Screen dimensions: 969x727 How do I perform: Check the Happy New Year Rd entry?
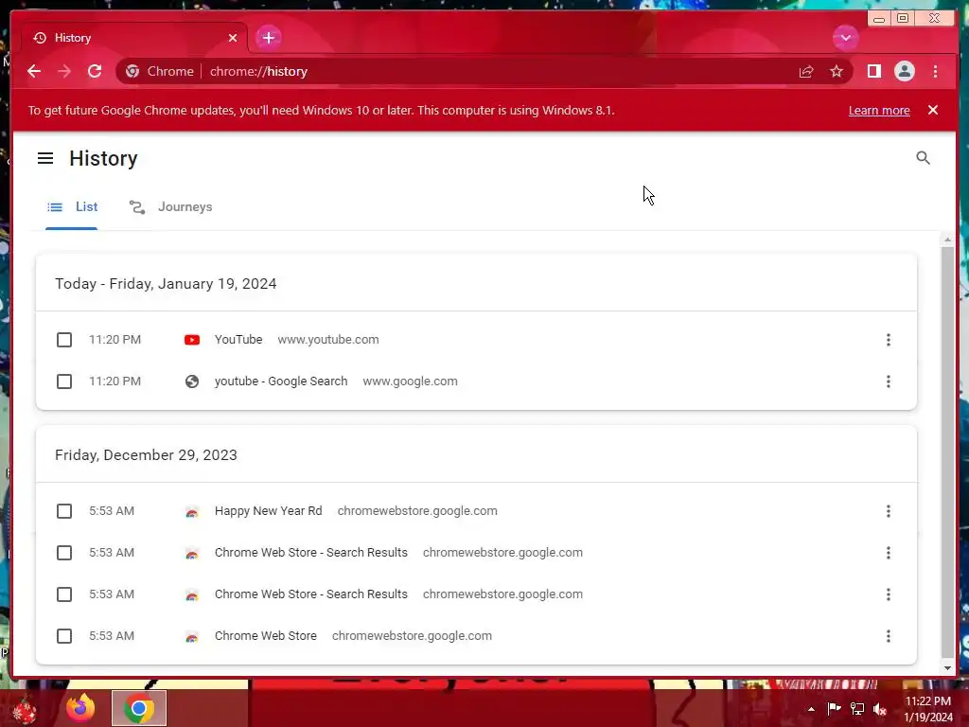(x=64, y=511)
